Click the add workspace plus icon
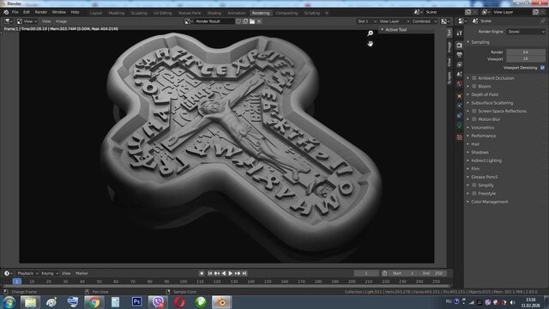The width and height of the screenshot is (549, 309). tap(327, 13)
